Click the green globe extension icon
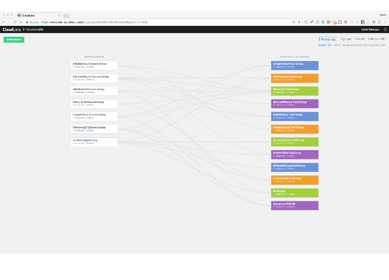The image size is (389, 280). pyautogui.click(x=323, y=22)
